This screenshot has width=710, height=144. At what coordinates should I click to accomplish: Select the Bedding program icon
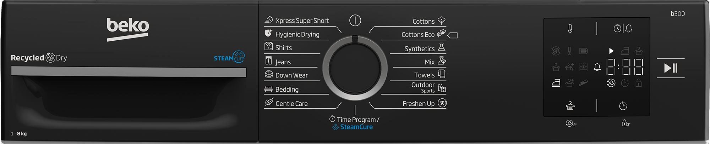coord(269,89)
